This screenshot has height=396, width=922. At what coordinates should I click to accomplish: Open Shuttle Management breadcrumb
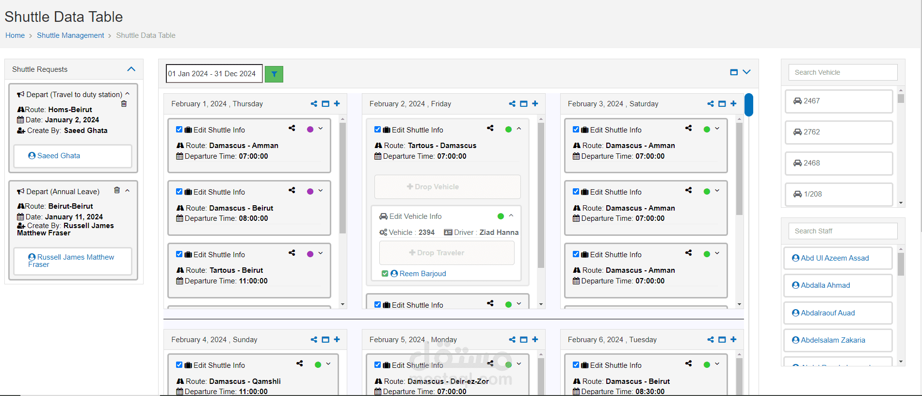(70, 35)
